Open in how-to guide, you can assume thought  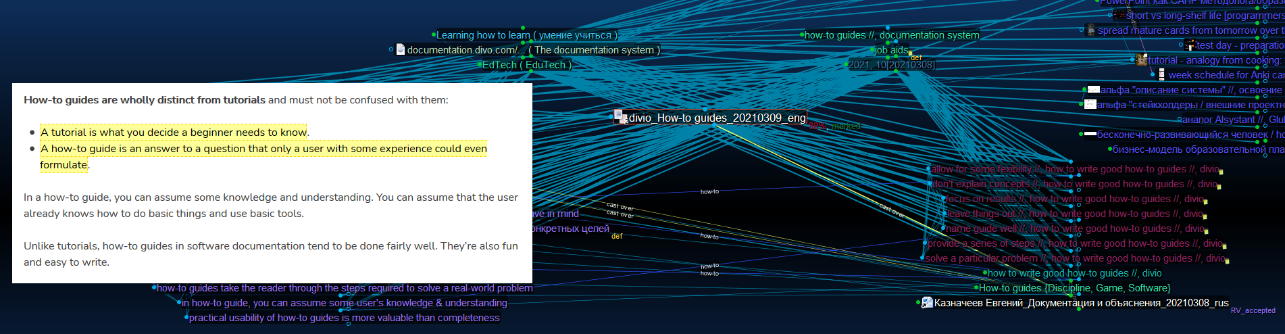point(345,303)
